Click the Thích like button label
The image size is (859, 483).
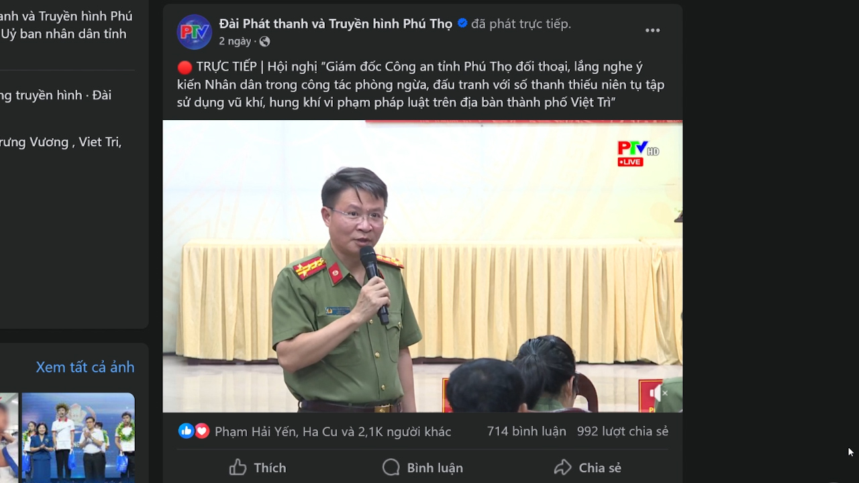[270, 468]
